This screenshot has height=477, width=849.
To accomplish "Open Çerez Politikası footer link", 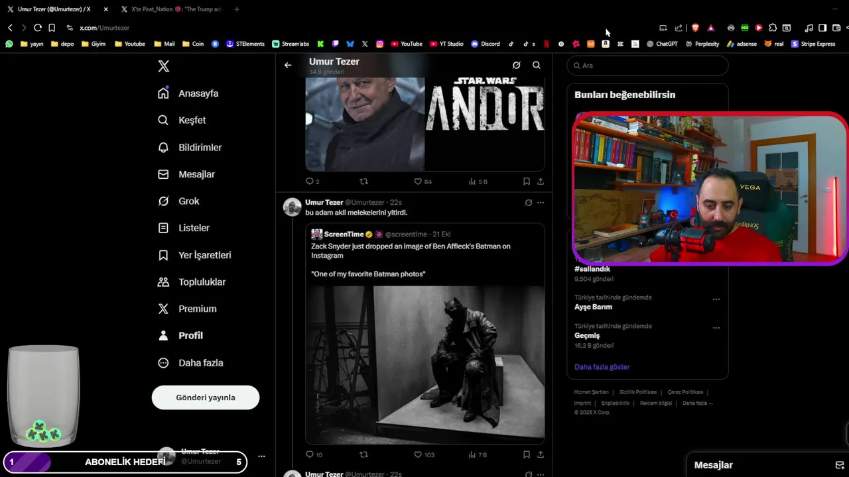I will (x=685, y=392).
